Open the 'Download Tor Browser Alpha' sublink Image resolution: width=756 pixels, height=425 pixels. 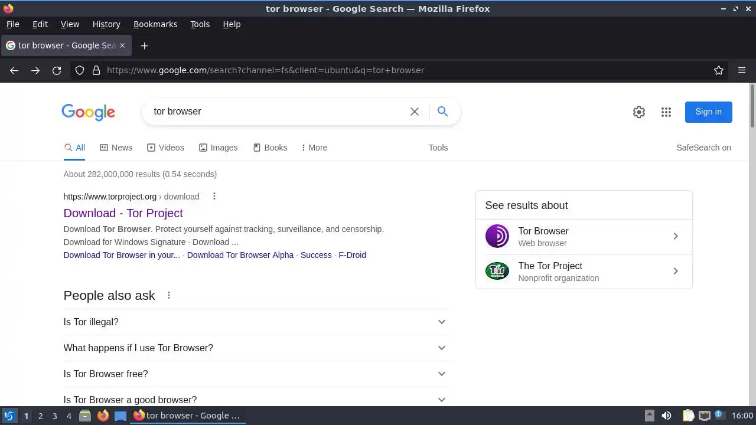click(x=240, y=255)
